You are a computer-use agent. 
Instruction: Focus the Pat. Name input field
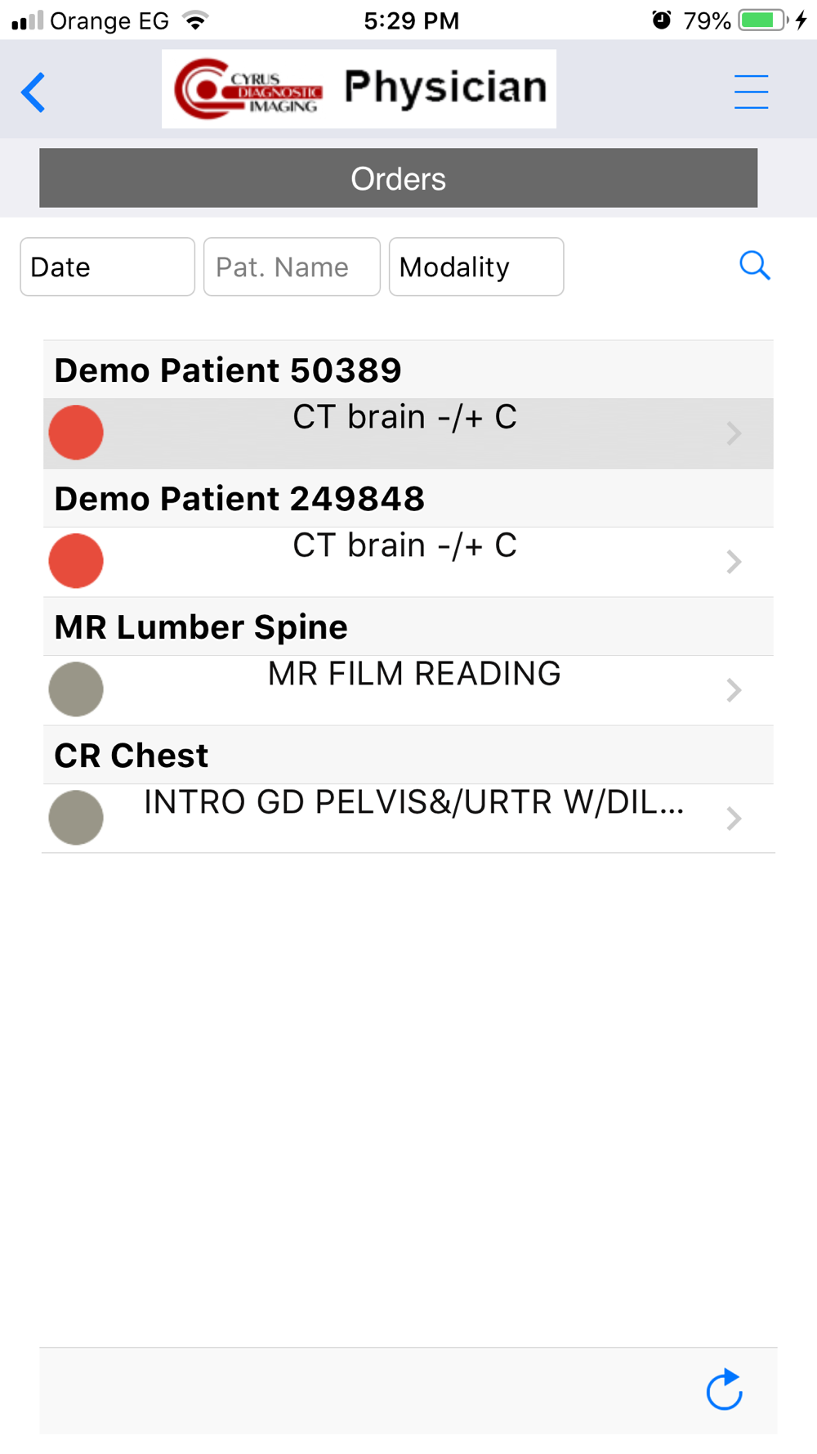[x=292, y=267]
